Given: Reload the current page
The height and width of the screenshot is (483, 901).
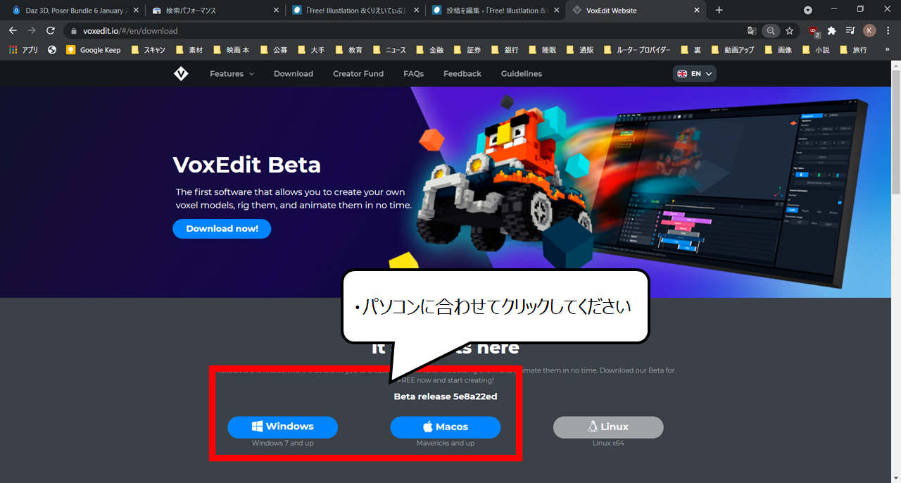Looking at the screenshot, I should (x=51, y=31).
